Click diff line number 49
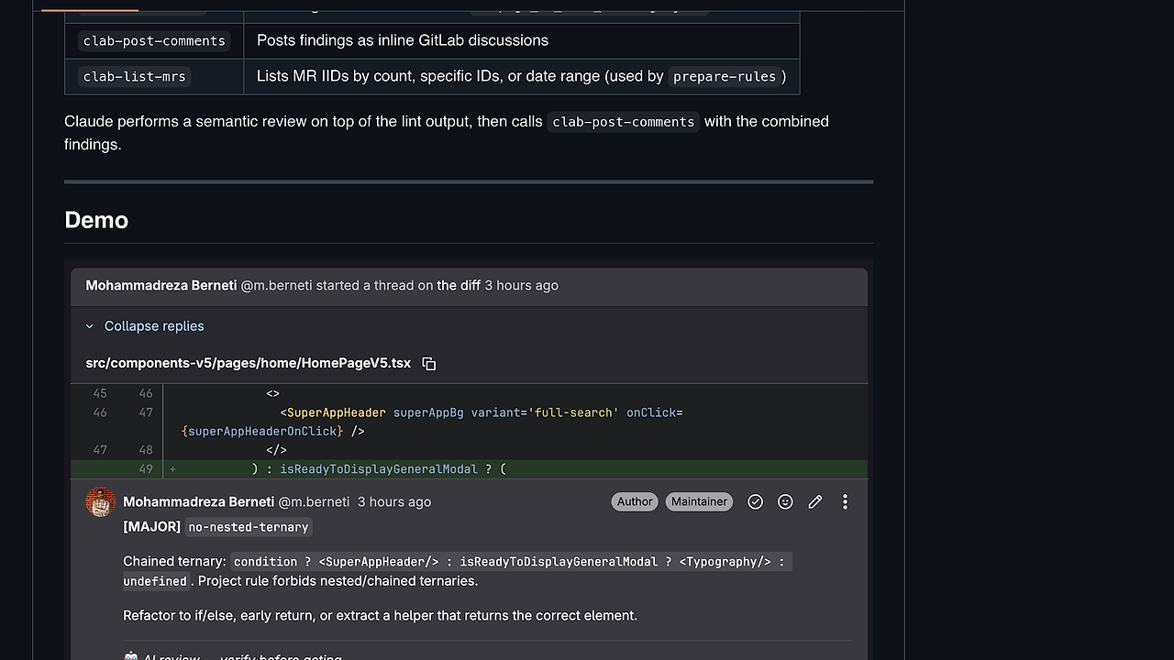The width and height of the screenshot is (1174, 660). tap(146, 468)
